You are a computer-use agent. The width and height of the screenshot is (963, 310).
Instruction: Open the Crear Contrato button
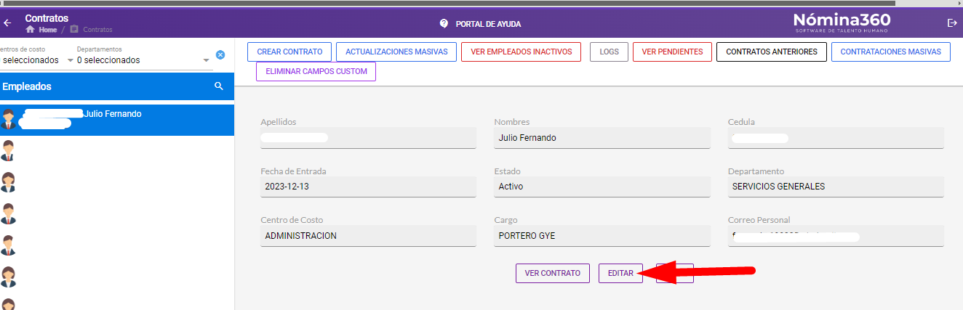289,52
